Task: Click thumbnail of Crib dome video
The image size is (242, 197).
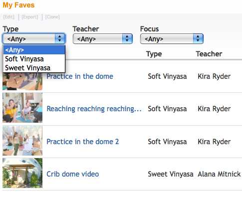Action: point(22,173)
